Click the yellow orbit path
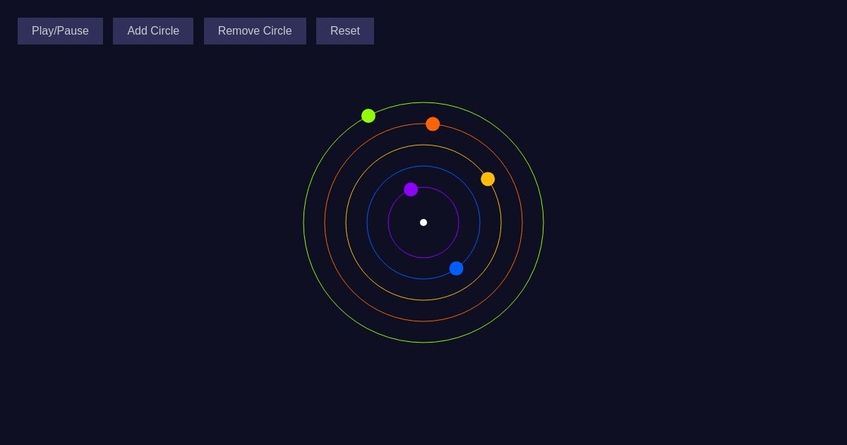This screenshot has width=847, height=445. point(423,299)
